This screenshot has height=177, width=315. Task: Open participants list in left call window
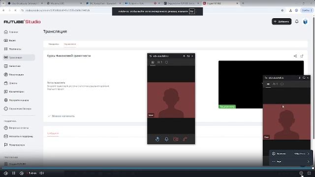(x=159, y=62)
